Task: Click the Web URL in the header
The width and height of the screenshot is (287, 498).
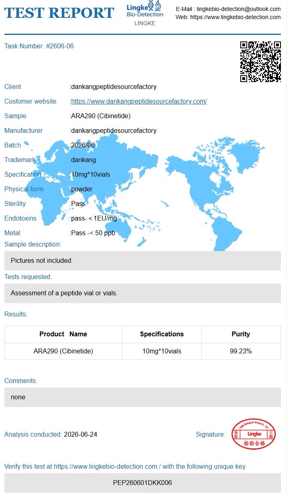Action: [x=235, y=17]
